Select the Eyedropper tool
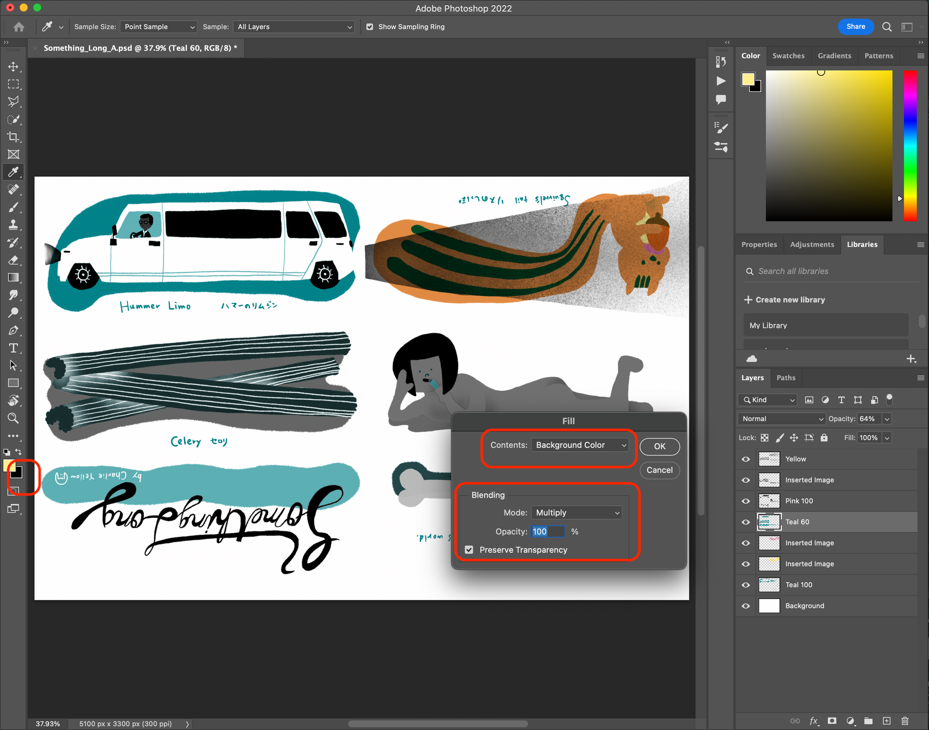The width and height of the screenshot is (929, 730). tap(13, 172)
